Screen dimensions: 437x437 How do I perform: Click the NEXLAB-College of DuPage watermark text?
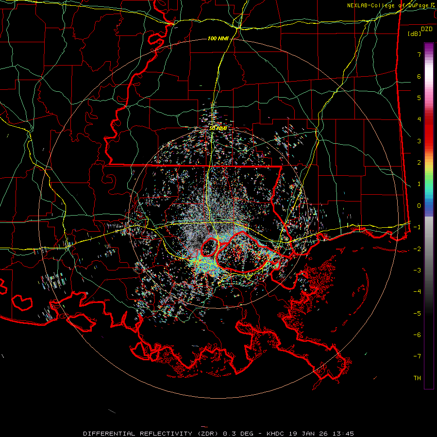point(392,5)
